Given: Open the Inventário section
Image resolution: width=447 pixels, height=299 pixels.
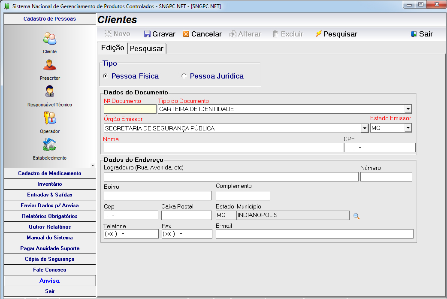Looking at the screenshot, I should pyautogui.click(x=50, y=184).
